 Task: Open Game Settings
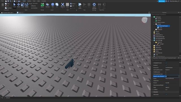coord(94,6)
